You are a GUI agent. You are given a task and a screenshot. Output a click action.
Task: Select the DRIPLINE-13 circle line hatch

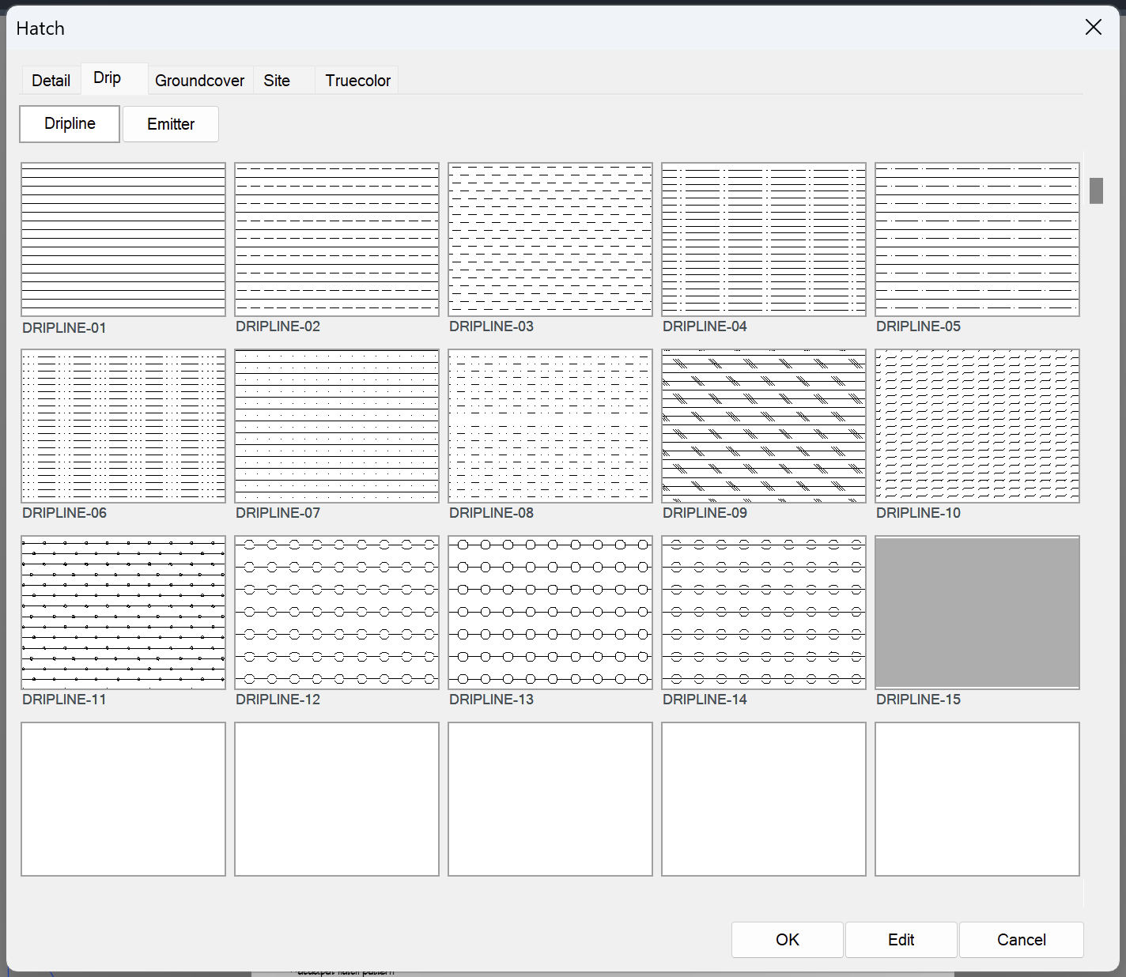coord(550,613)
